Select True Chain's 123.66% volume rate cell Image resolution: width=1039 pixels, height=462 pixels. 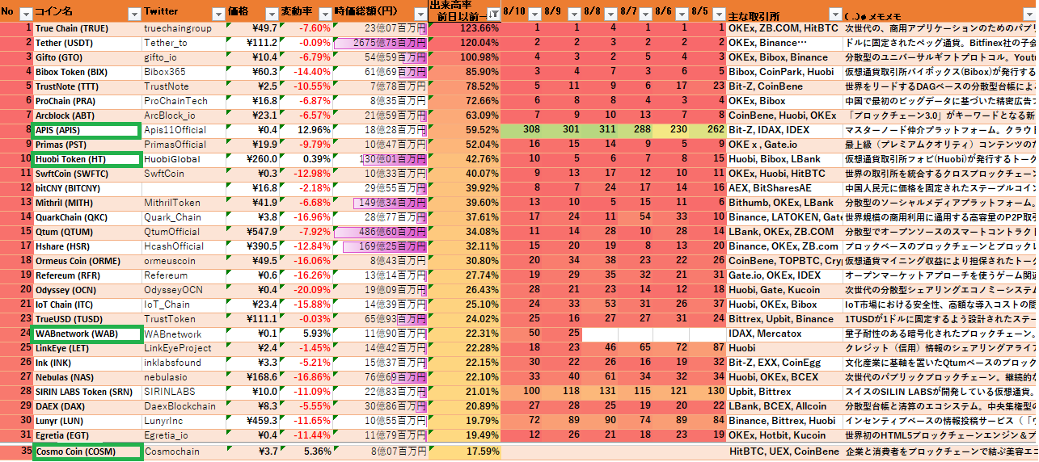[x=465, y=28]
